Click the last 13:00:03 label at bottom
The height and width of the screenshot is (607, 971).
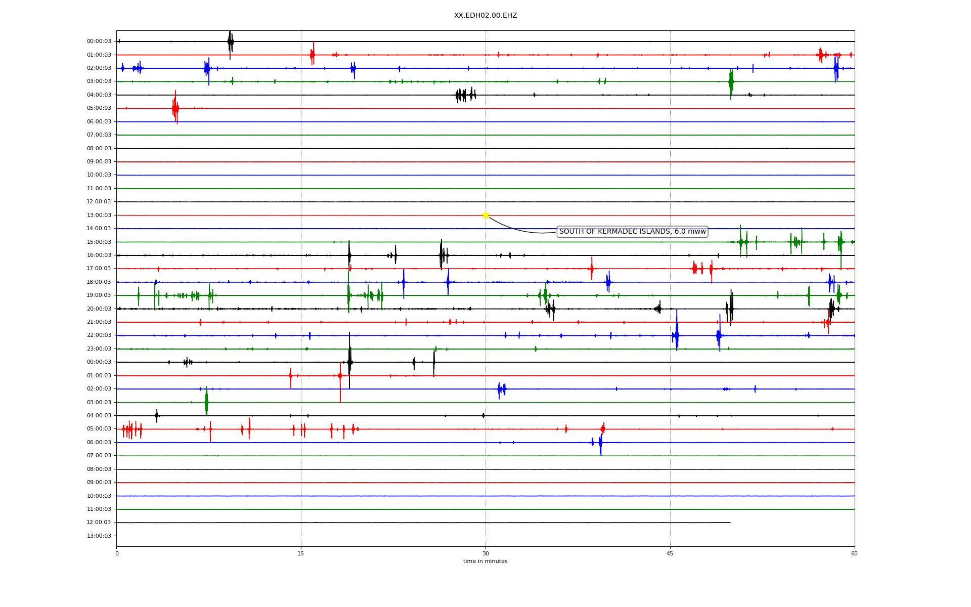(99, 536)
